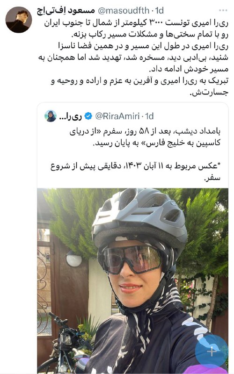Tap the floating compose plus button
234x374 pixels.
[212, 351]
